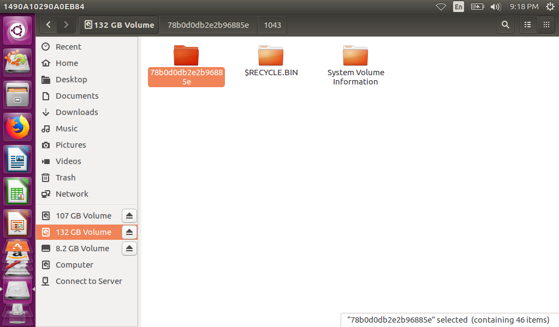Switch to icon grid view
This screenshot has height=327, width=559.
tap(545, 25)
